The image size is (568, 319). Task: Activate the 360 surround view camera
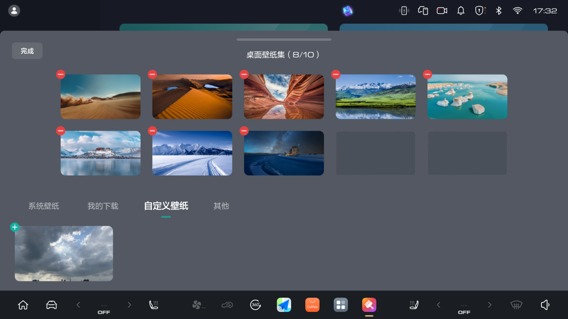pos(255,305)
